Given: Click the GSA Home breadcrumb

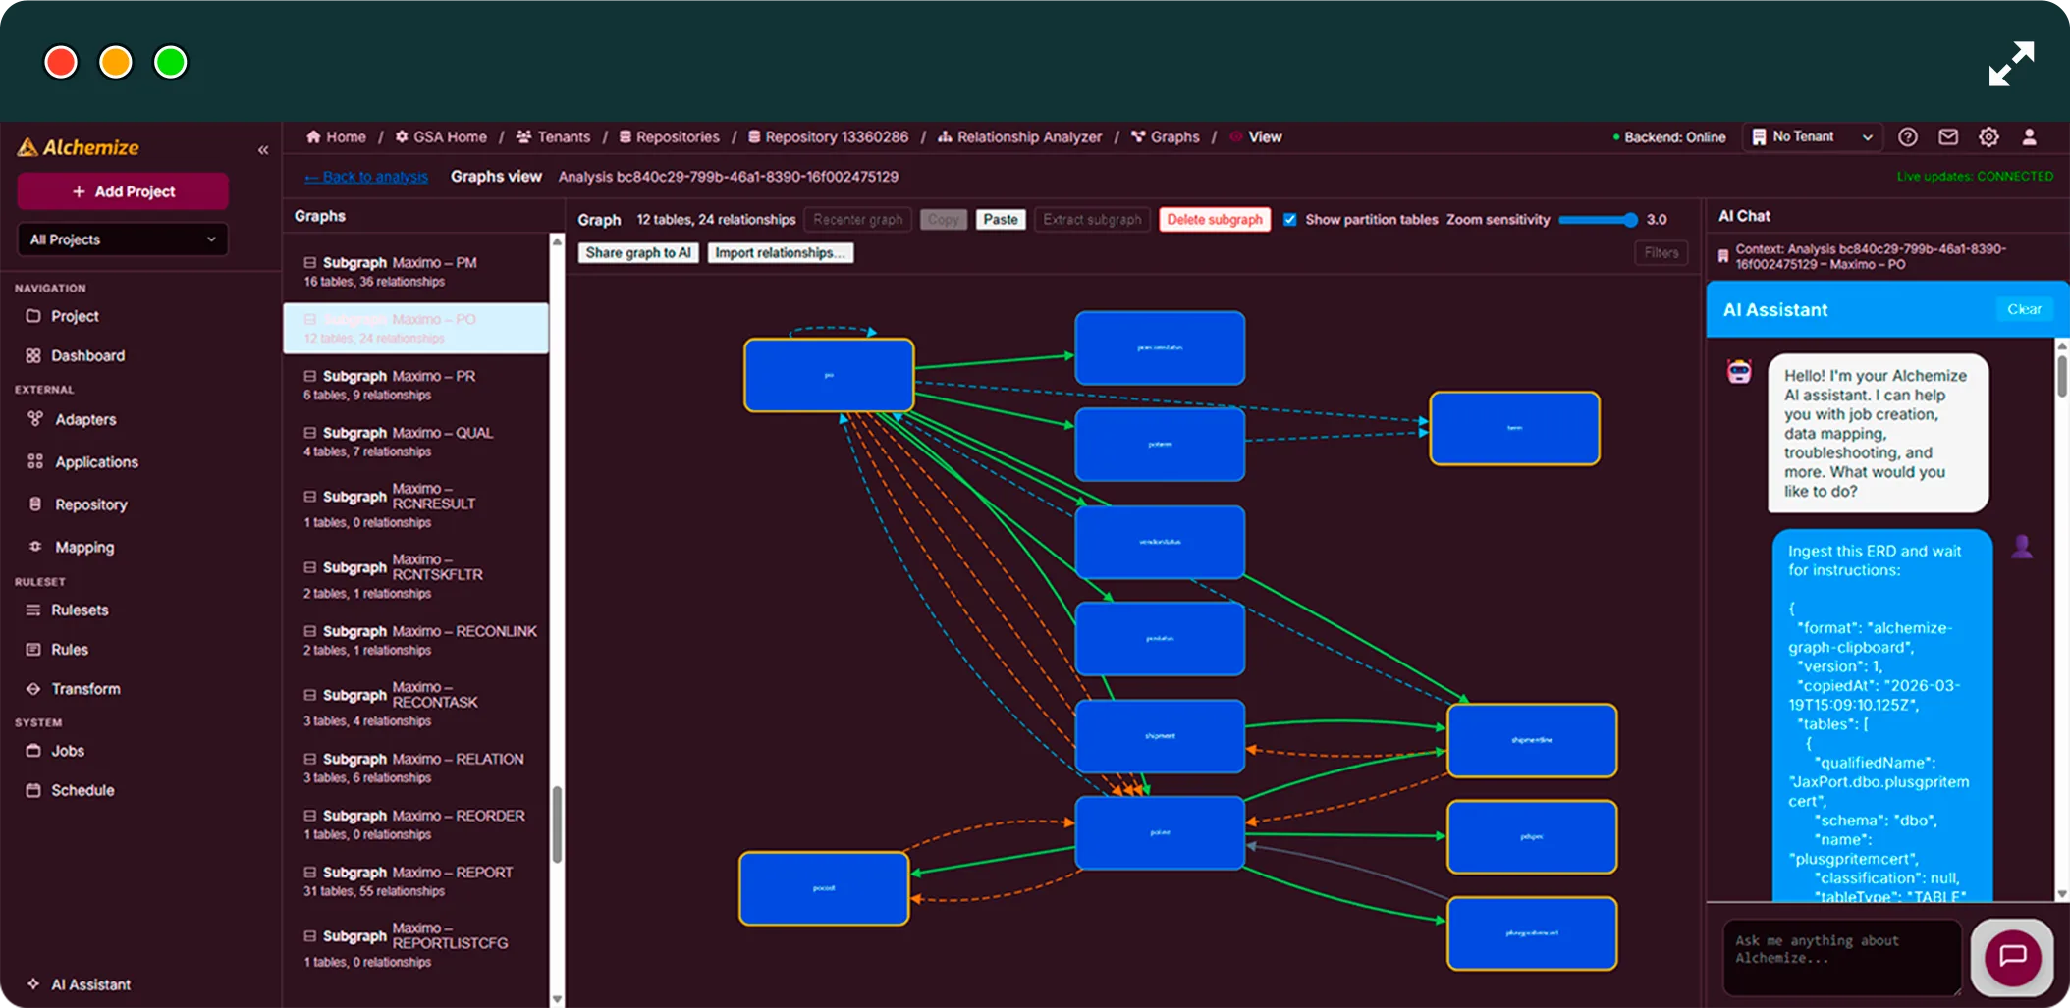Looking at the screenshot, I should tap(441, 136).
